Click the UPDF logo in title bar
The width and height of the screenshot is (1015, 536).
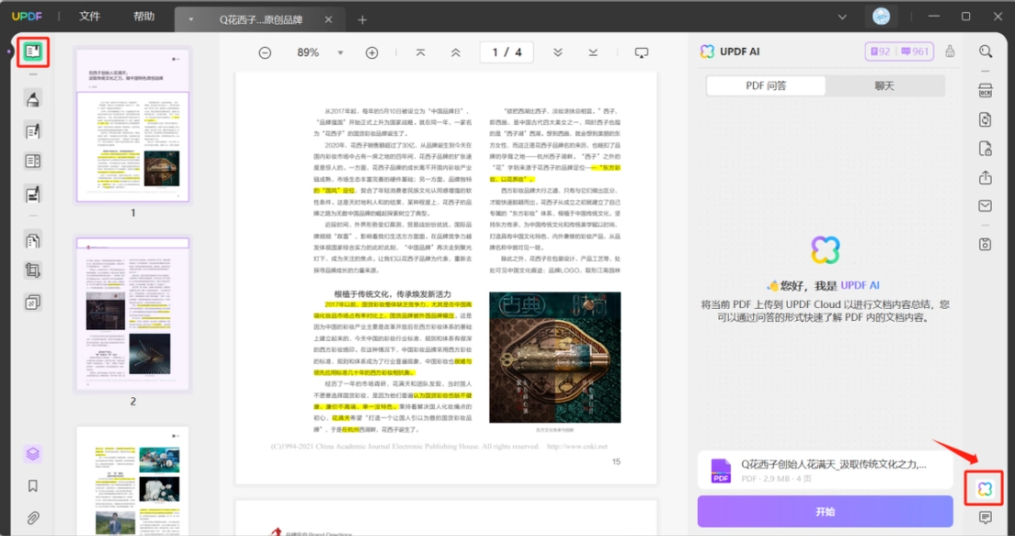(27, 17)
